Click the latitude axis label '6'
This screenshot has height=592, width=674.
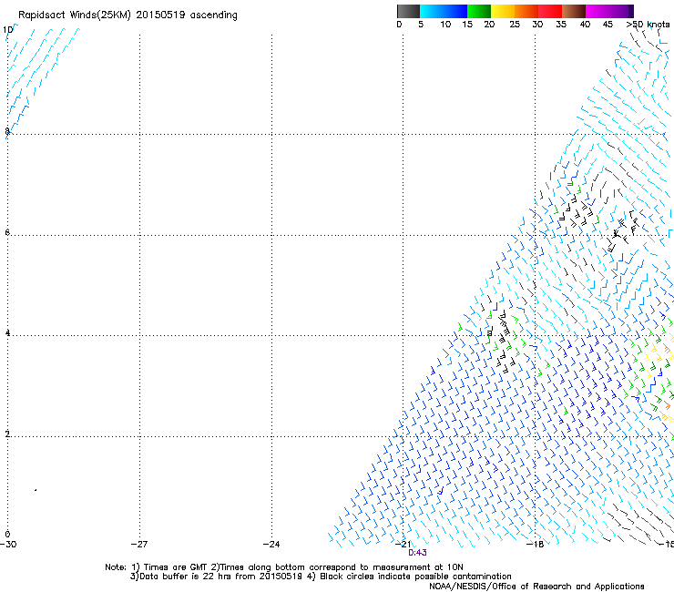pyautogui.click(x=7, y=232)
